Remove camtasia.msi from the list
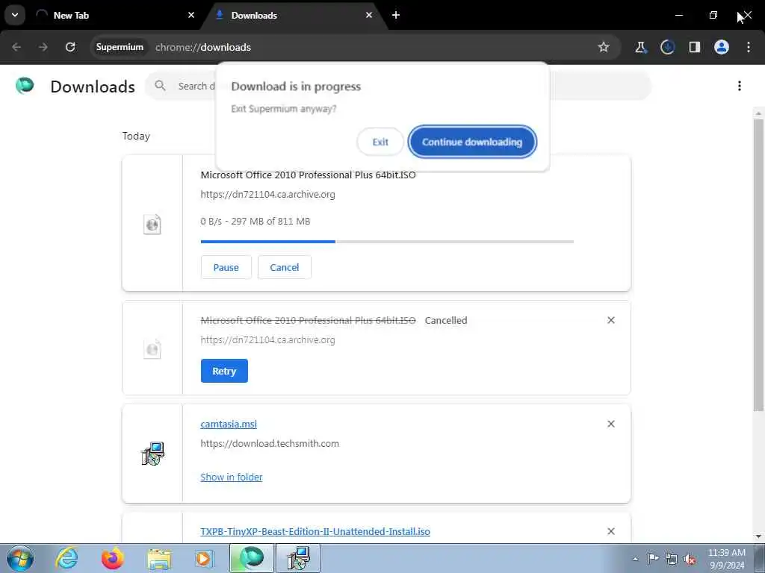Screen dimensions: 765x573 (x=611, y=424)
